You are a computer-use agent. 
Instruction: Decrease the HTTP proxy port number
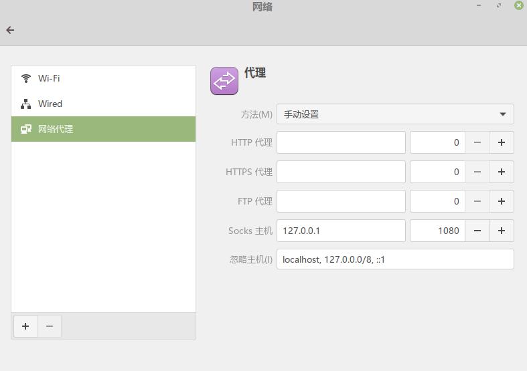point(477,142)
